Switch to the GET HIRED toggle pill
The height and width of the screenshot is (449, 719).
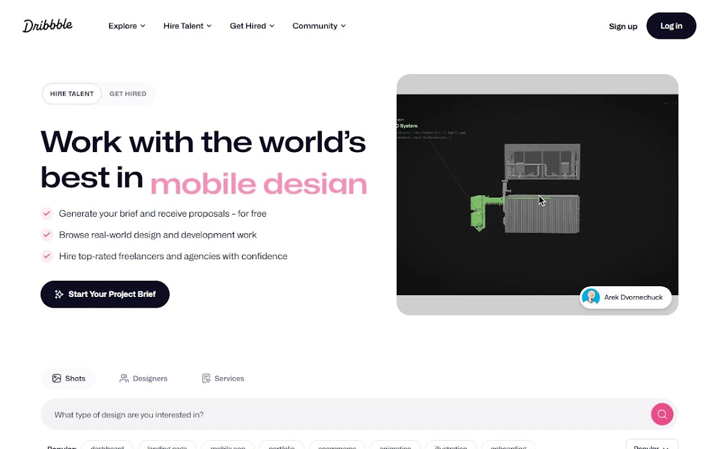(x=128, y=93)
